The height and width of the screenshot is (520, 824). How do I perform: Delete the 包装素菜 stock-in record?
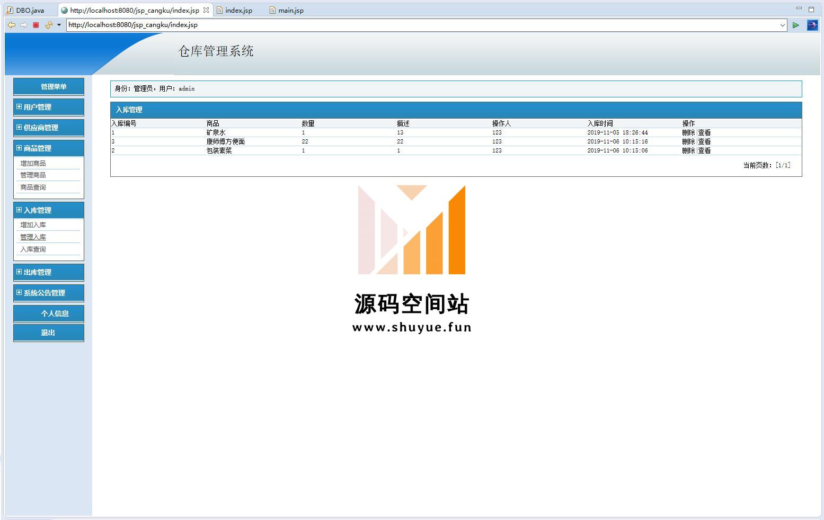pyautogui.click(x=688, y=151)
